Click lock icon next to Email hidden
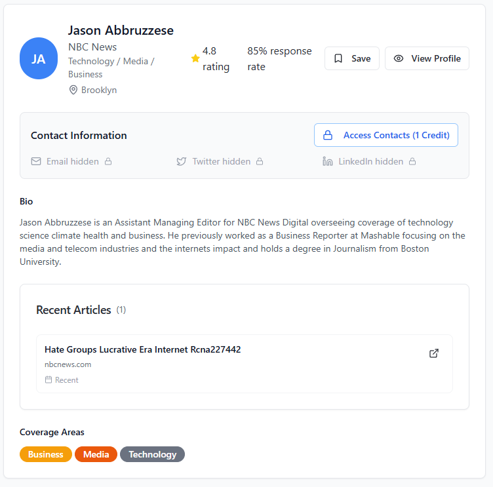This screenshot has width=493, height=487. [108, 161]
